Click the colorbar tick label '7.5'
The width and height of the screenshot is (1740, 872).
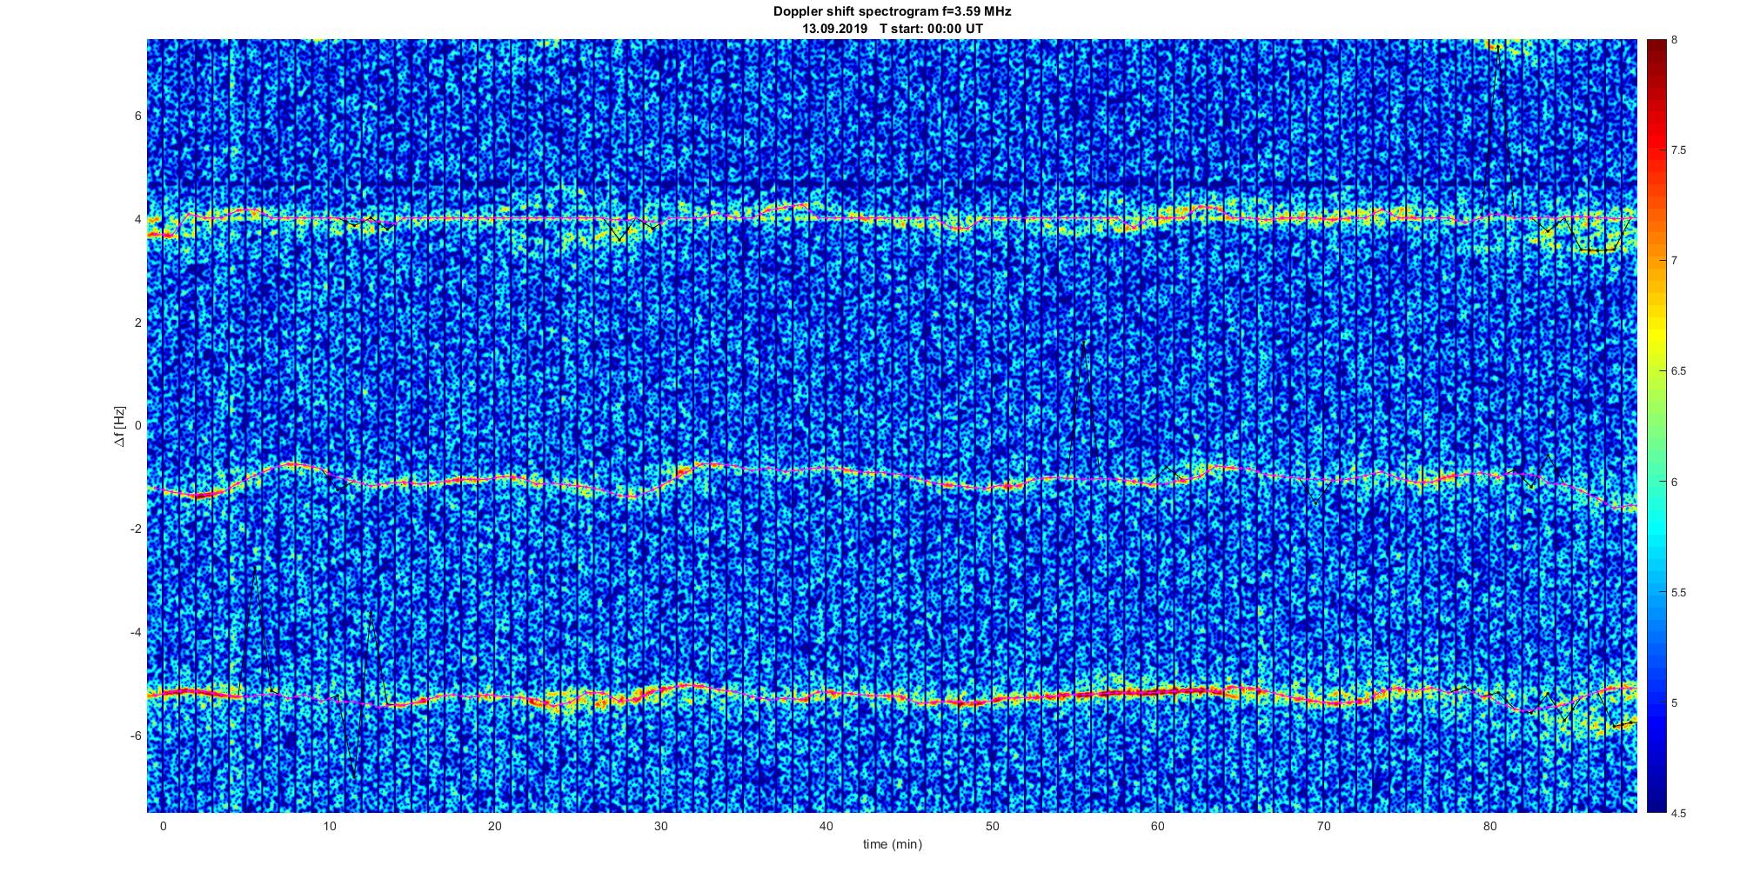click(x=1678, y=150)
